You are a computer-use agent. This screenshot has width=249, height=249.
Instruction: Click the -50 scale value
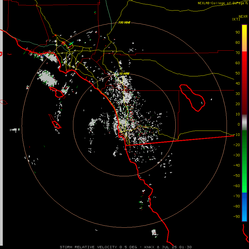pyautogui.click(x=237, y=176)
